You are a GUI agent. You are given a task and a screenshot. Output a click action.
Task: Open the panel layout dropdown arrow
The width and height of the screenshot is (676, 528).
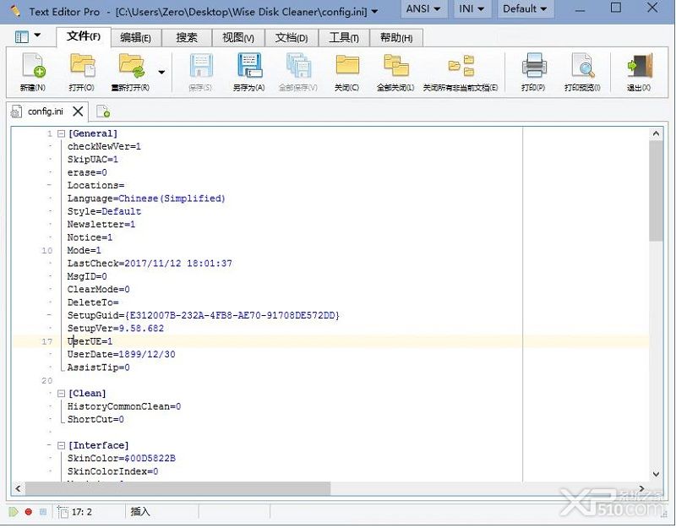(x=37, y=35)
